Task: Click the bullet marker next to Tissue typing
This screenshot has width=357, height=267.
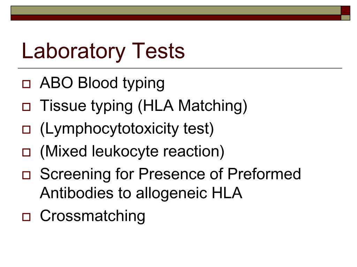Action: pyautogui.click(x=26, y=107)
